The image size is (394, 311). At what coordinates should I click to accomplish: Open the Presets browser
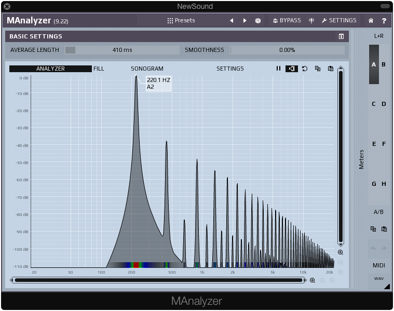pyautogui.click(x=181, y=20)
